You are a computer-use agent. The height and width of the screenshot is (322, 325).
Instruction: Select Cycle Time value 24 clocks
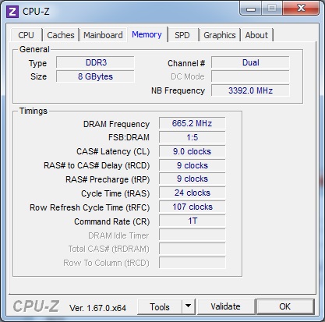pos(193,193)
